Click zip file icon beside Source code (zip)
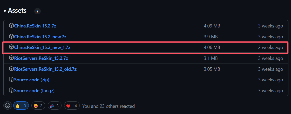 (x=11, y=80)
